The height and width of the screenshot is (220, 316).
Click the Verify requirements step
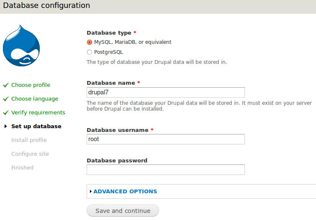point(38,113)
